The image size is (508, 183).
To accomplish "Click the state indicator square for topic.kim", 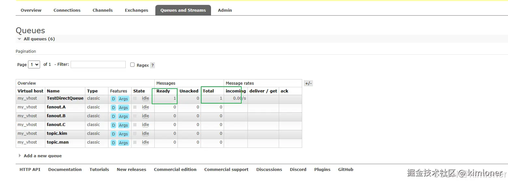I will pos(135,134).
